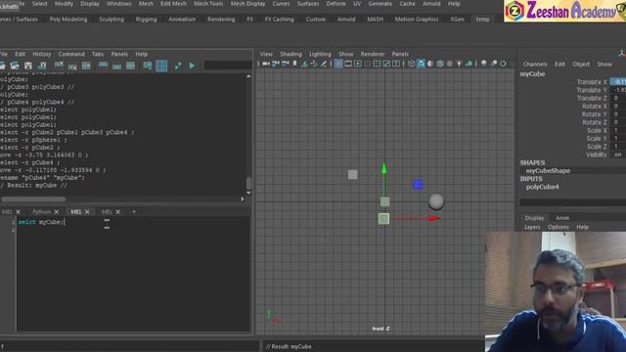Select myCubeShape under SHAPES
Screen dimensions: 626x352
(548, 171)
